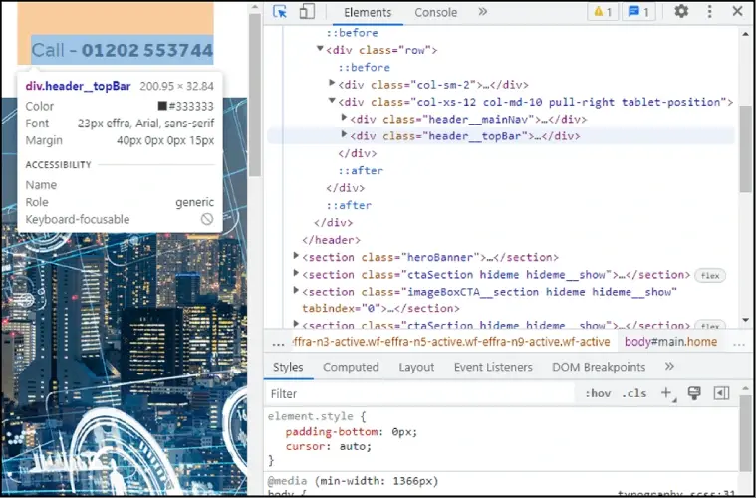Image resolution: width=756 pixels, height=498 pixels.
Task: Collapse the col-xs-12 col-md-10 div node
Action: pos(332,101)
